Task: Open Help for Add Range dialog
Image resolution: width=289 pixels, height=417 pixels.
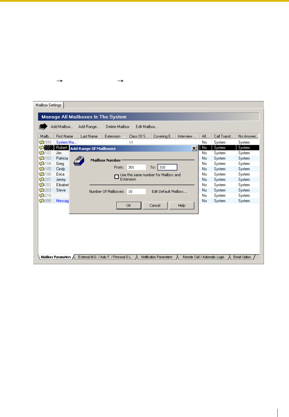Action: pos(181,205)
